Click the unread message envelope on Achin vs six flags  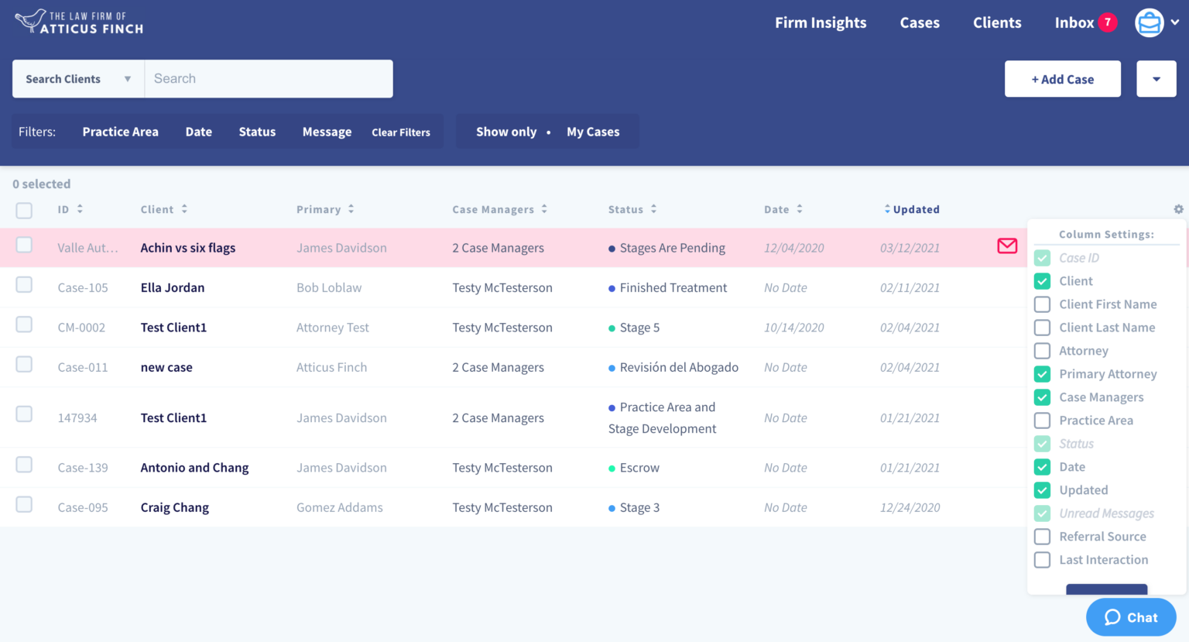point(1006,246)
